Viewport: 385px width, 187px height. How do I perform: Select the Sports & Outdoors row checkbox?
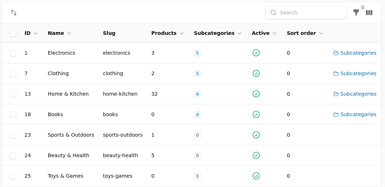[13, 135]
